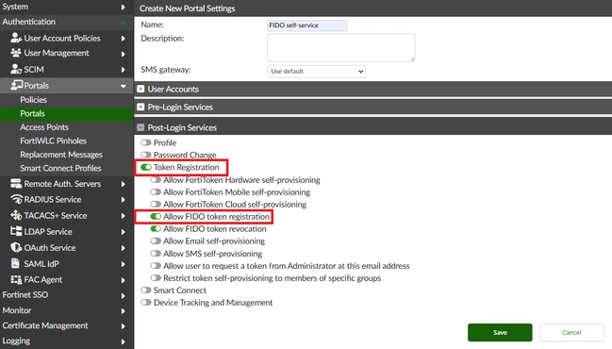This screenshot has width=612, height=349.
Task: Expand SAML IdP submenu arrow
Action: pyautogui.click(x=123, y=264)
